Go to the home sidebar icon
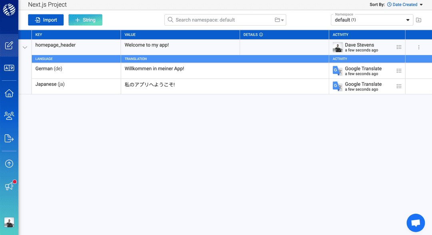This screenshot has width=432, height=235. 9,93
